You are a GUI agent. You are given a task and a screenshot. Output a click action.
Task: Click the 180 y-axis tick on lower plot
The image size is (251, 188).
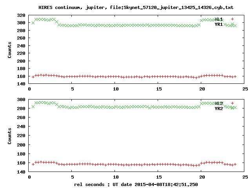21,154
